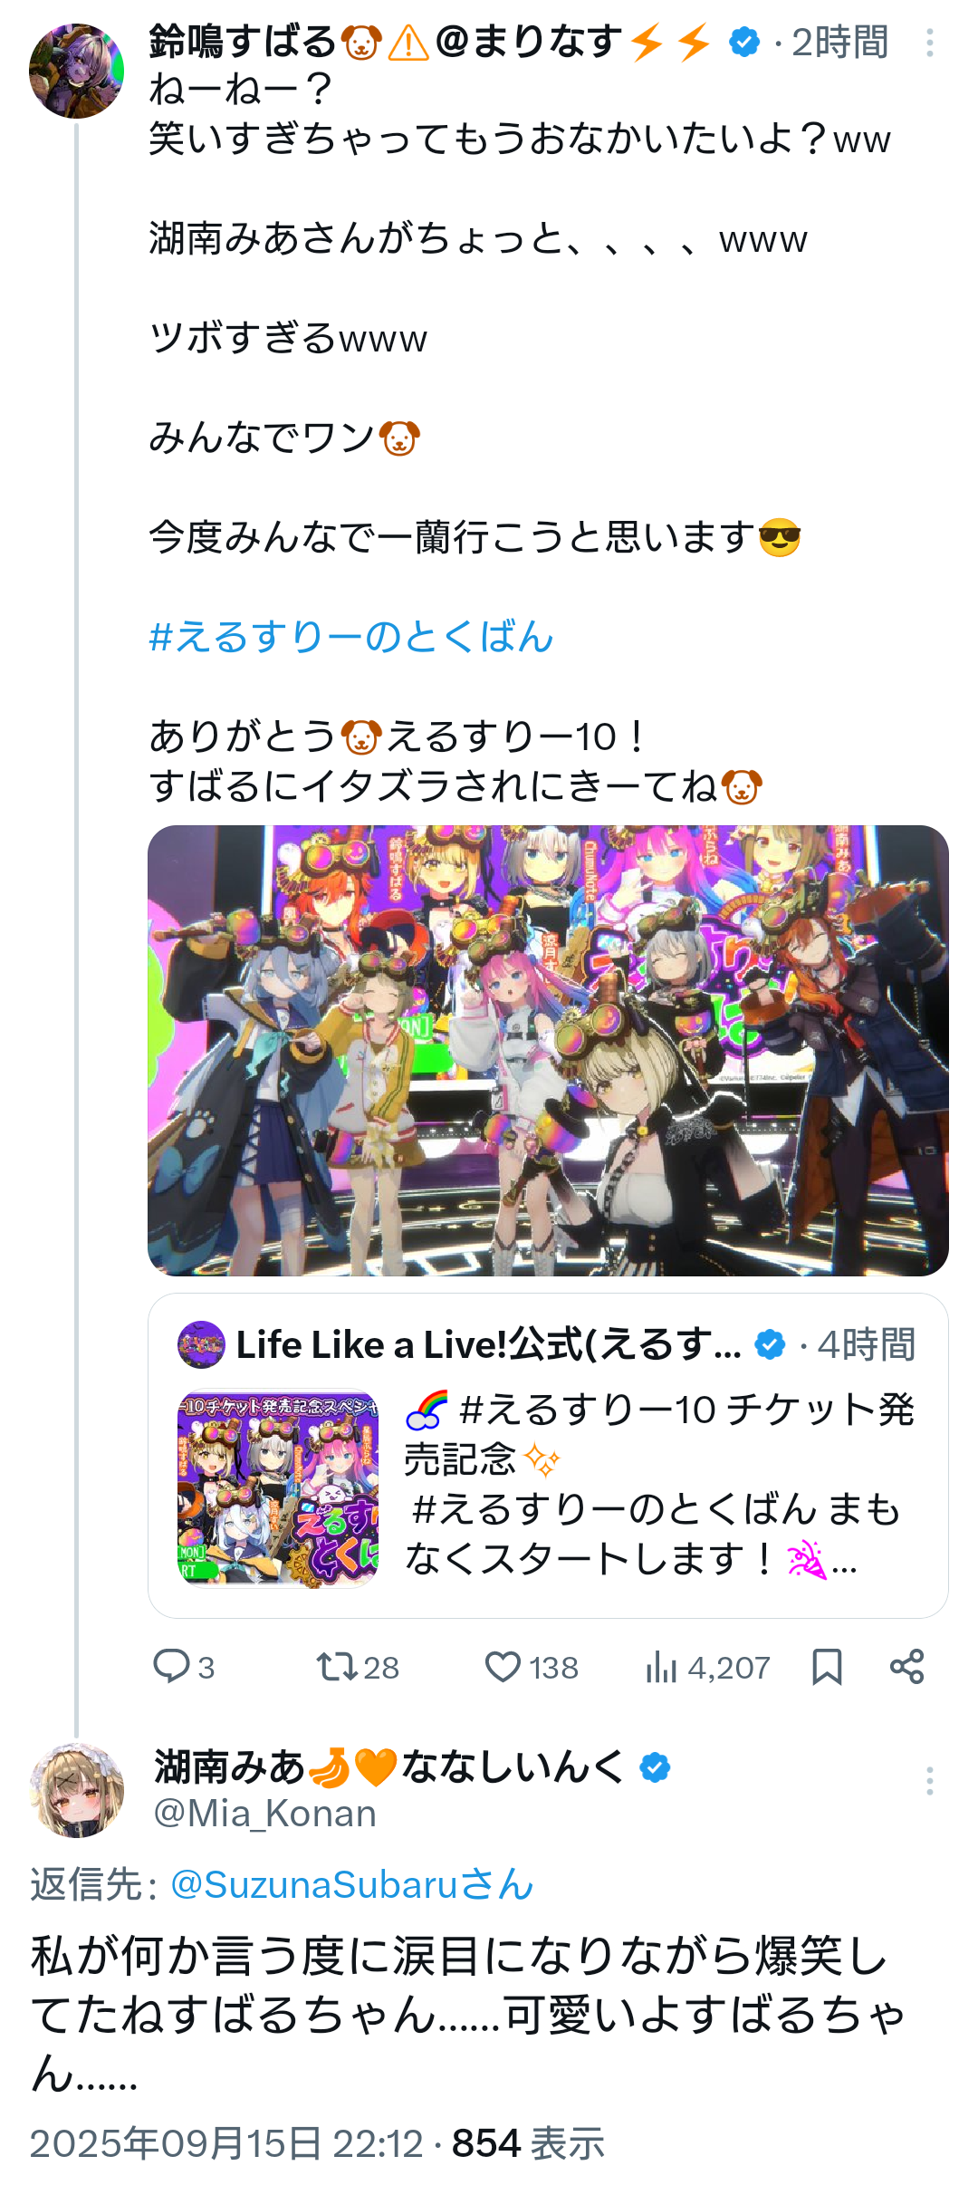Open 湖南みあ profile avatar
The width and height of the screenshot is (978, 2185).
tap(76, 1790)
